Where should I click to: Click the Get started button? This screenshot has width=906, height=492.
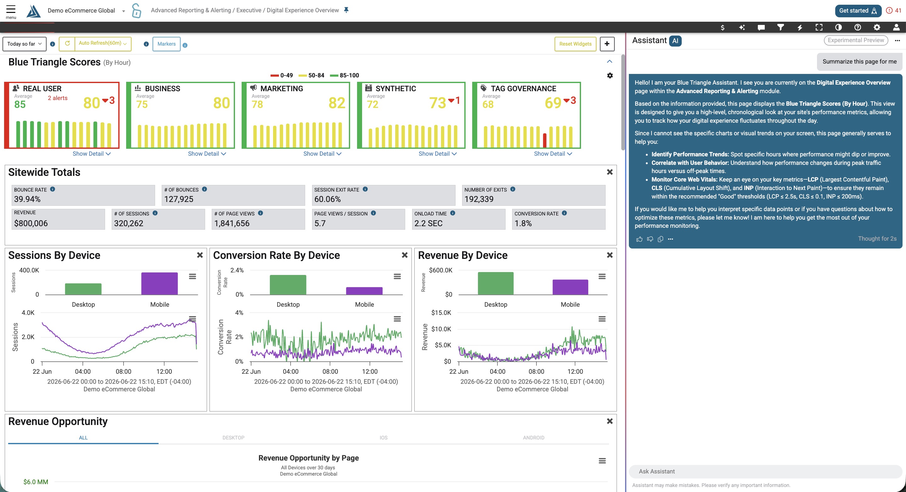click(858, 11)
